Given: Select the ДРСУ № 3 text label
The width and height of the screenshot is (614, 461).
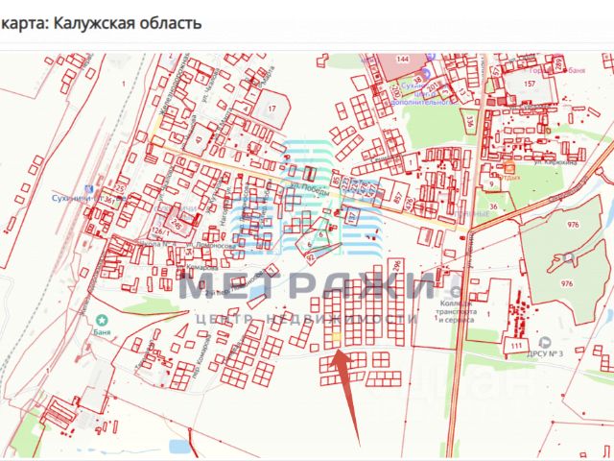Looking at the screenshot, I should click(545, 353).
